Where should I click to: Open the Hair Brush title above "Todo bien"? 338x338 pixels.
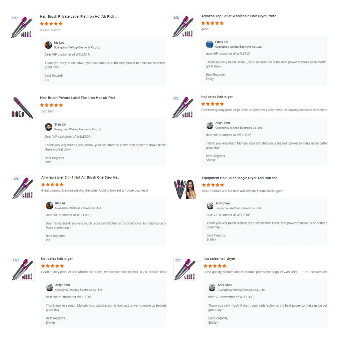pos(79,98)
